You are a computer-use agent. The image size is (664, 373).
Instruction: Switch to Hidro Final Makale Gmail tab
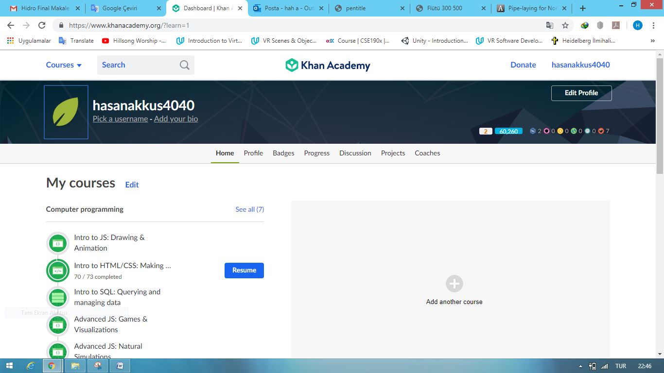coord(45,8)
